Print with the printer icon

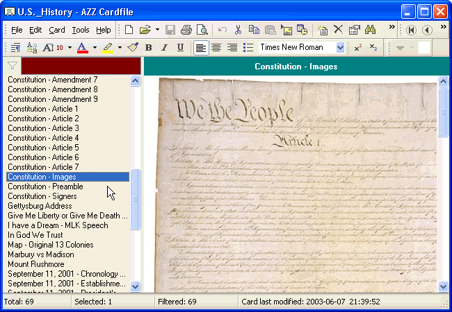(186, 30)
